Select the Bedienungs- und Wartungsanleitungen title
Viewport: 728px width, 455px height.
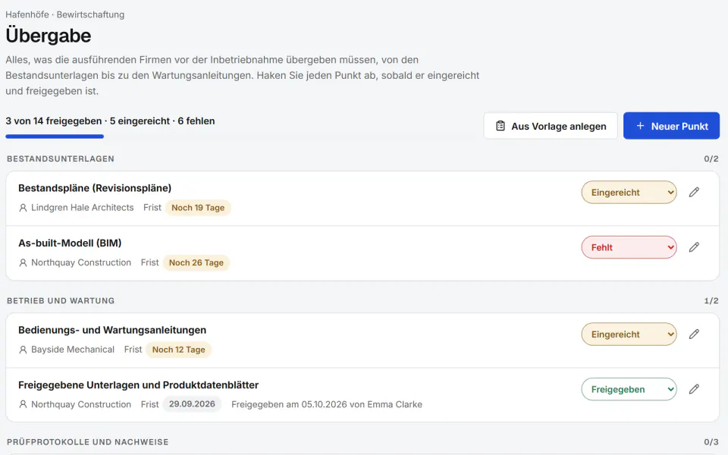click(x=112, y=330)
